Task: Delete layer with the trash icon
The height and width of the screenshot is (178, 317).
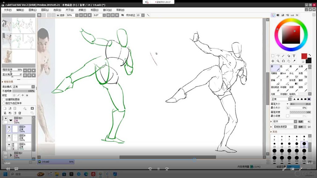Action: click(20, 113)
